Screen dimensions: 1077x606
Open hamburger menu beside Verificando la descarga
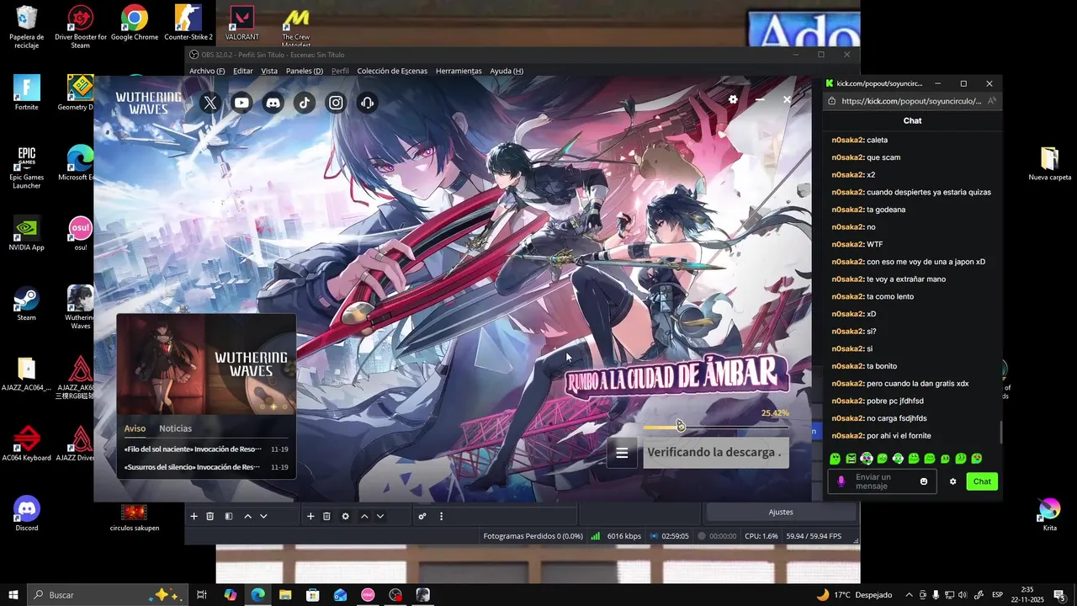622,453
